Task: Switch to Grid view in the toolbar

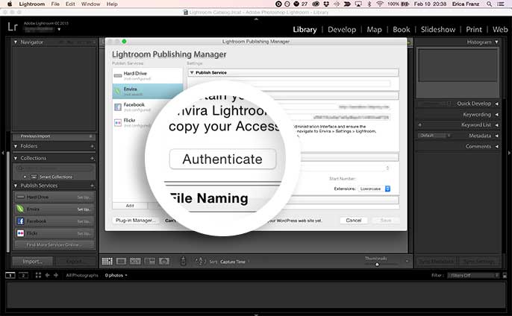Action: click(x=107, y=261)
